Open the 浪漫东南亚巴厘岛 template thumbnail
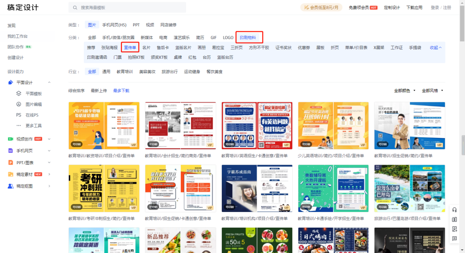Screen dimensions: 465x253 pyautogui.click(x=410, y=188)
